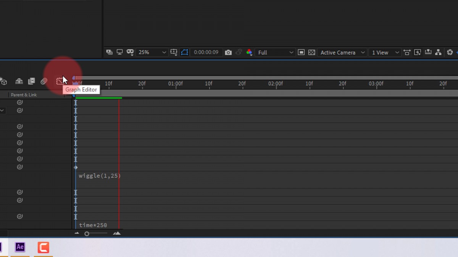
Task: Enable Motion Blur for the composition
Action: click(44, 81)
